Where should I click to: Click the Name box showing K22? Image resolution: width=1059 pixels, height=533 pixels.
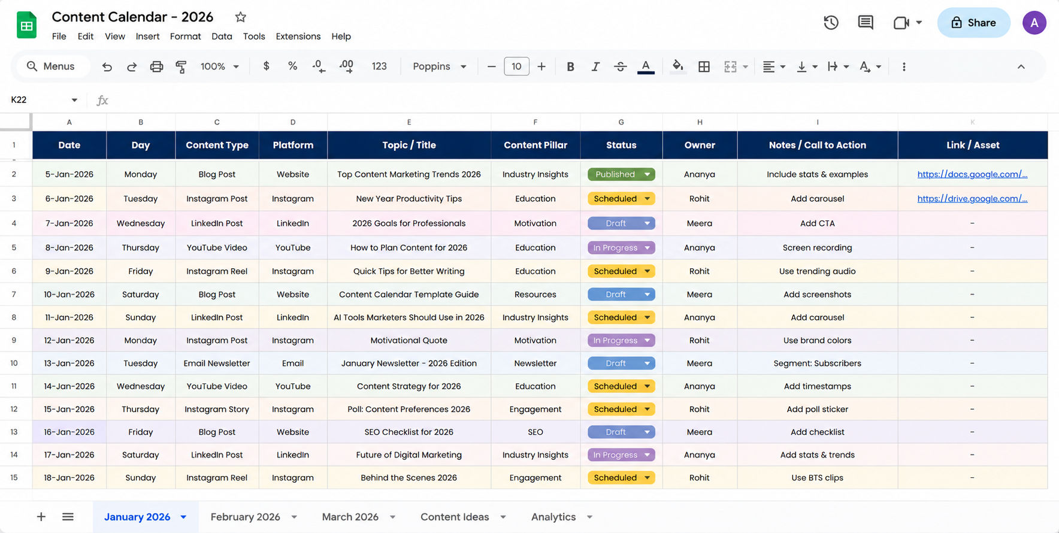click(44, 99)
